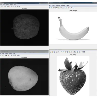The image size is (97, 97).
Task: Click Link Plot in apple window
Action: (12, 6)
